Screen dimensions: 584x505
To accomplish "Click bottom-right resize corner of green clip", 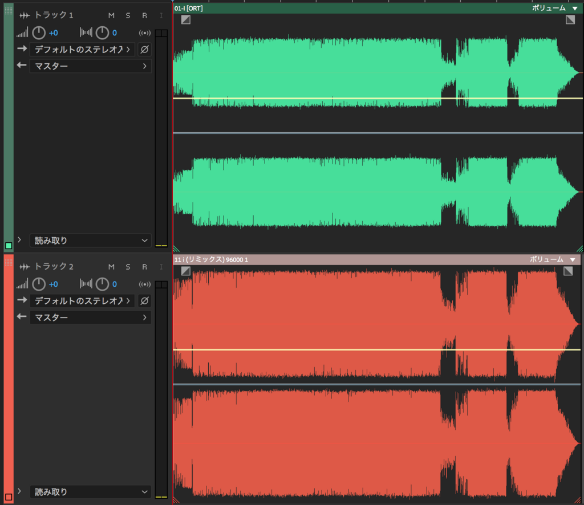I will pos(579,249).
